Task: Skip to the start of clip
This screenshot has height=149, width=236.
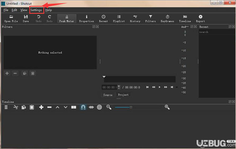Action: pyautogui.click(x=147, y=87)
